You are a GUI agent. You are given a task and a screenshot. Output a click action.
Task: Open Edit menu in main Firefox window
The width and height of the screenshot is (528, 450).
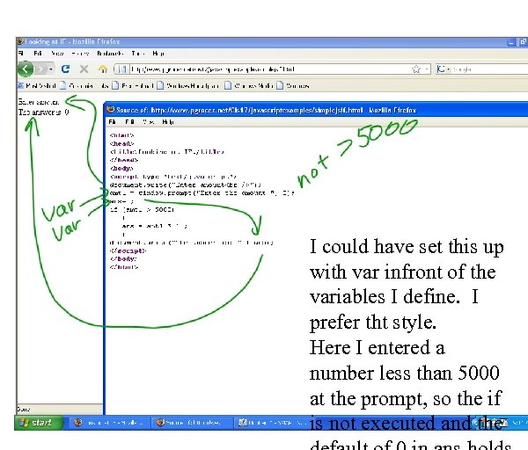38,54
